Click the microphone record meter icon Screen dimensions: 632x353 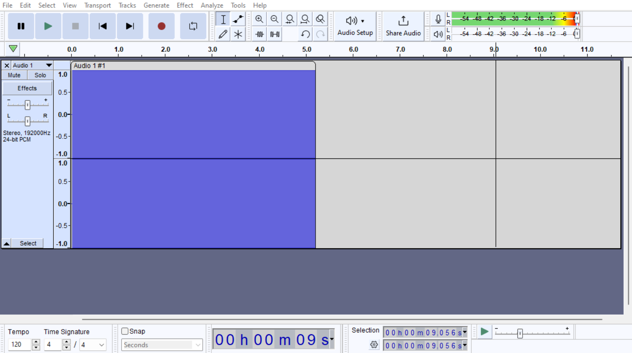point(438,19)
